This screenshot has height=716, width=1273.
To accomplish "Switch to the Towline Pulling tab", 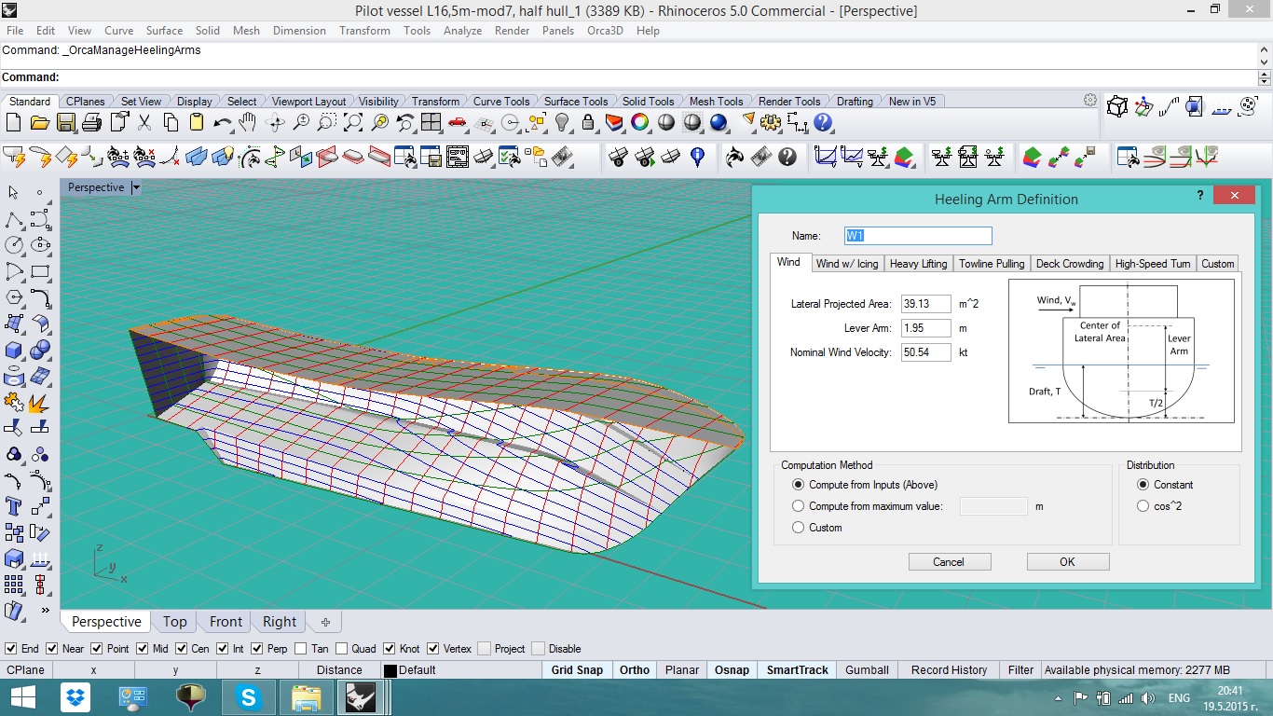I will tap(991, 264).
